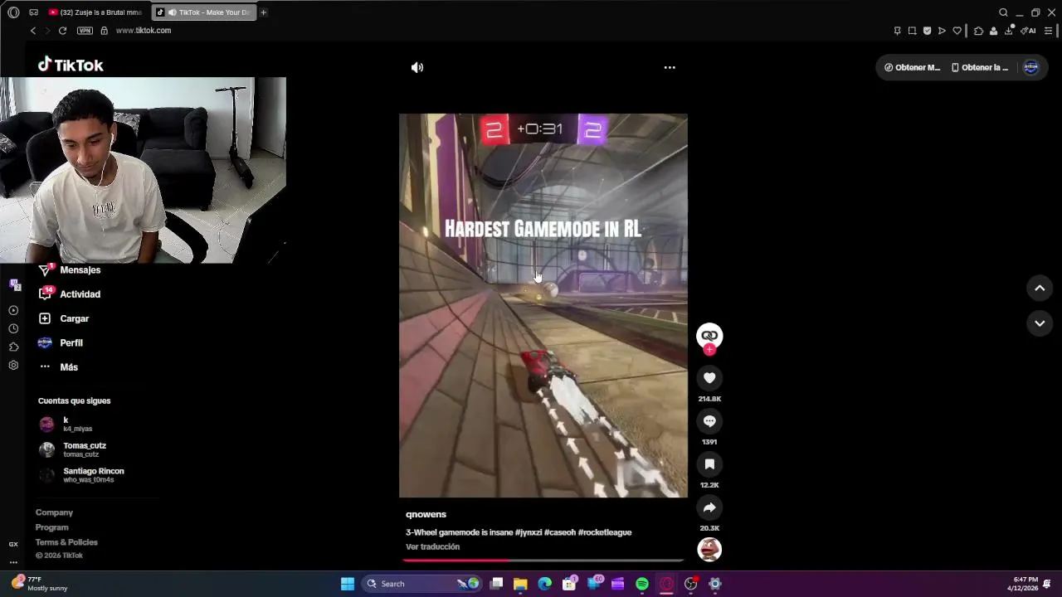Open the Easy Setup sliders icon

pos(1048,31)
